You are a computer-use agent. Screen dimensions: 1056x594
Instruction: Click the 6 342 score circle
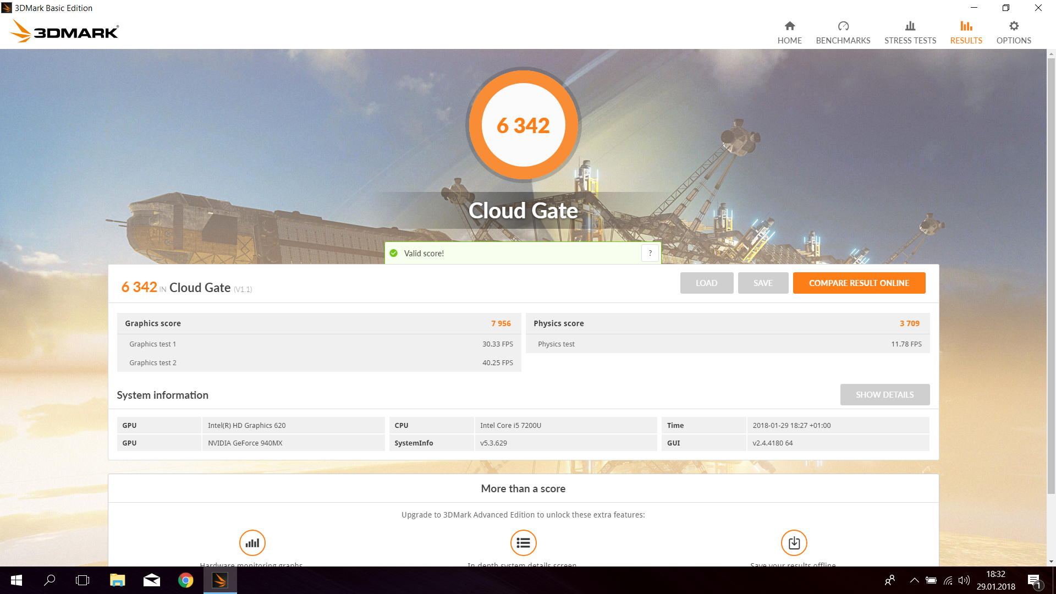(x=523, y=125)
